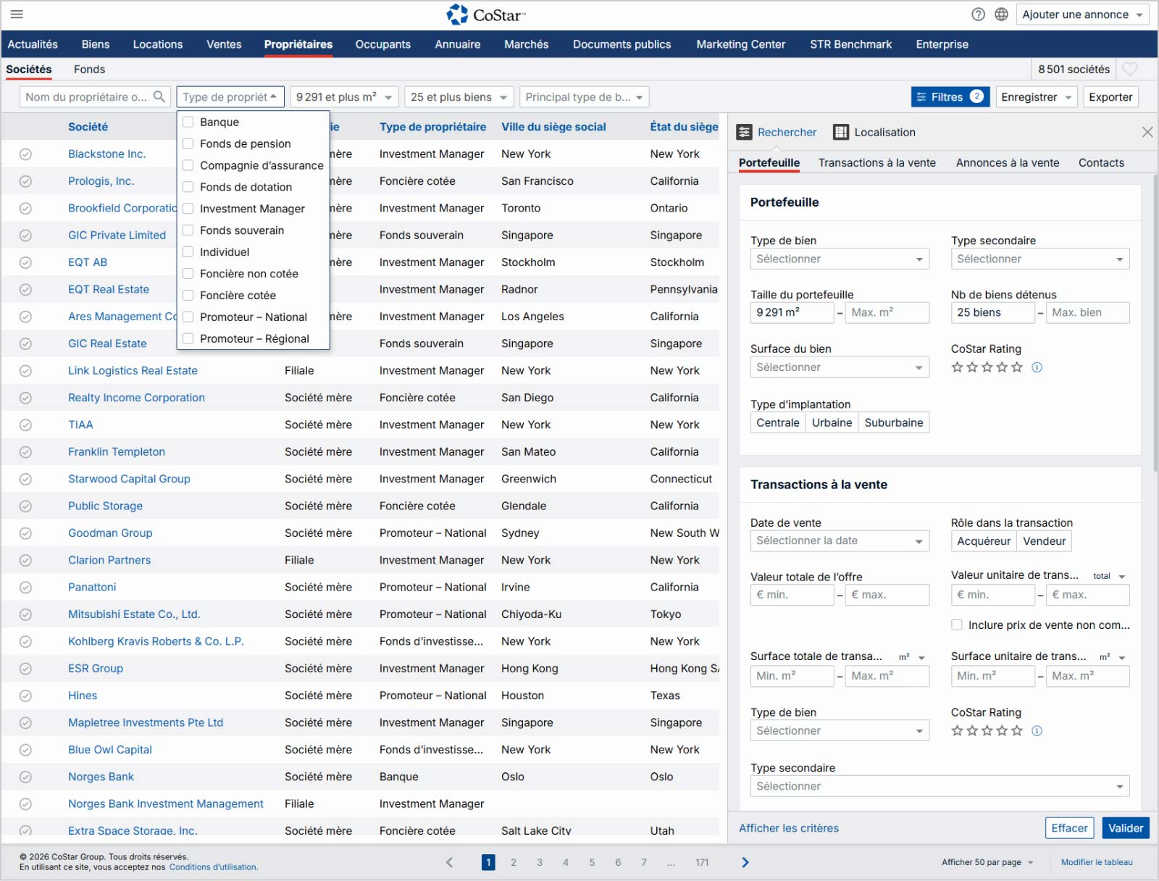Open the Principal type de bien dropdown

pos(584,96)
